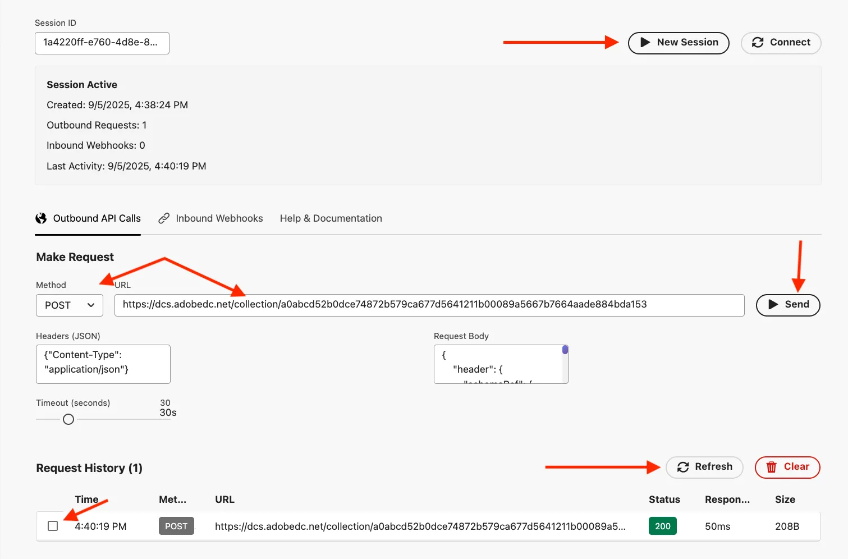Switch to Outbound API Calls tab
This screenshot has height=559, width=848.
tap(88, 218)
